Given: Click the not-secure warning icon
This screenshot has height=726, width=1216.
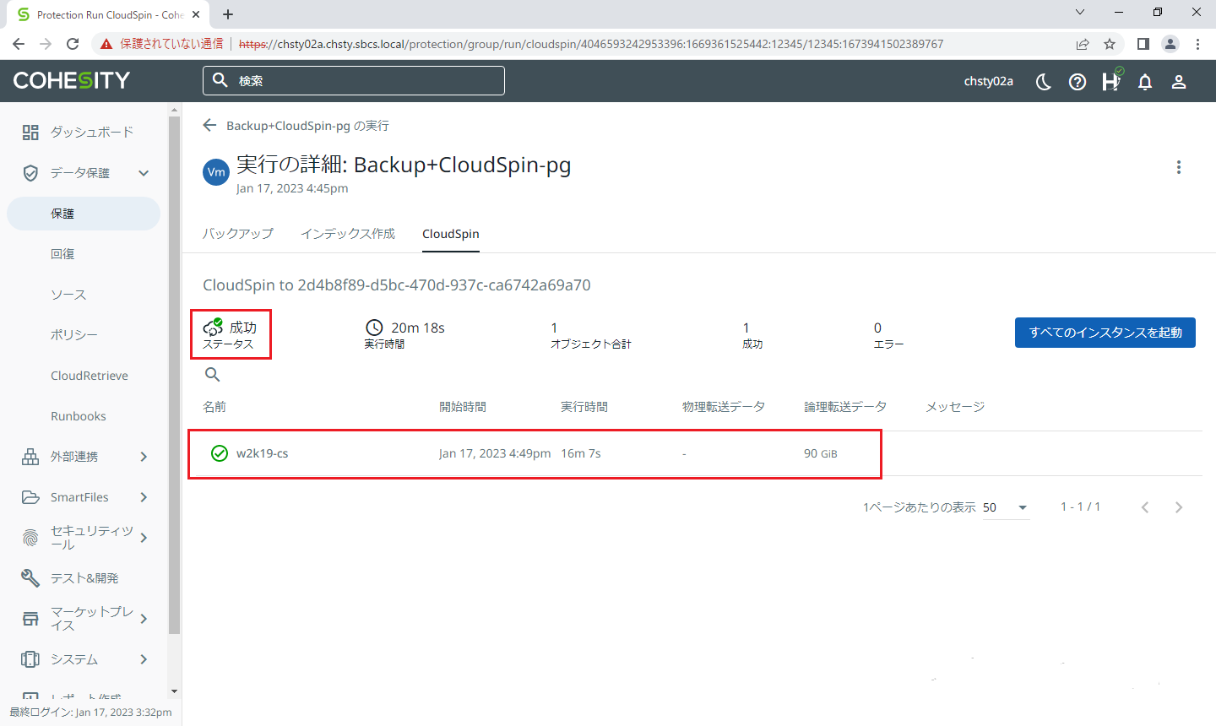Looking at the screenshot, I should pos(106,44).
